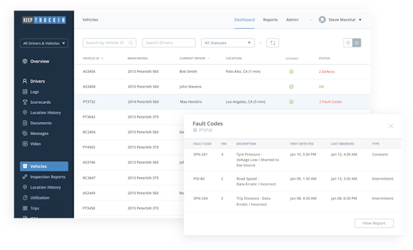
Task: Click the Location column header
Action: (x=233, y=59)
